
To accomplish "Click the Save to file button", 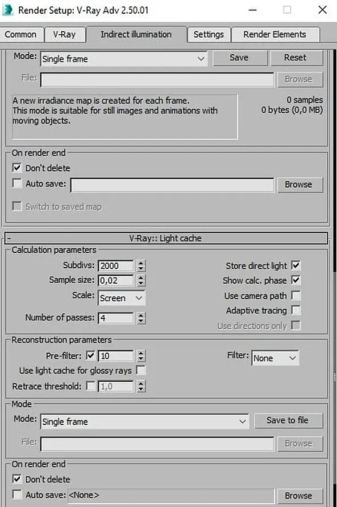I will point(289,420).
